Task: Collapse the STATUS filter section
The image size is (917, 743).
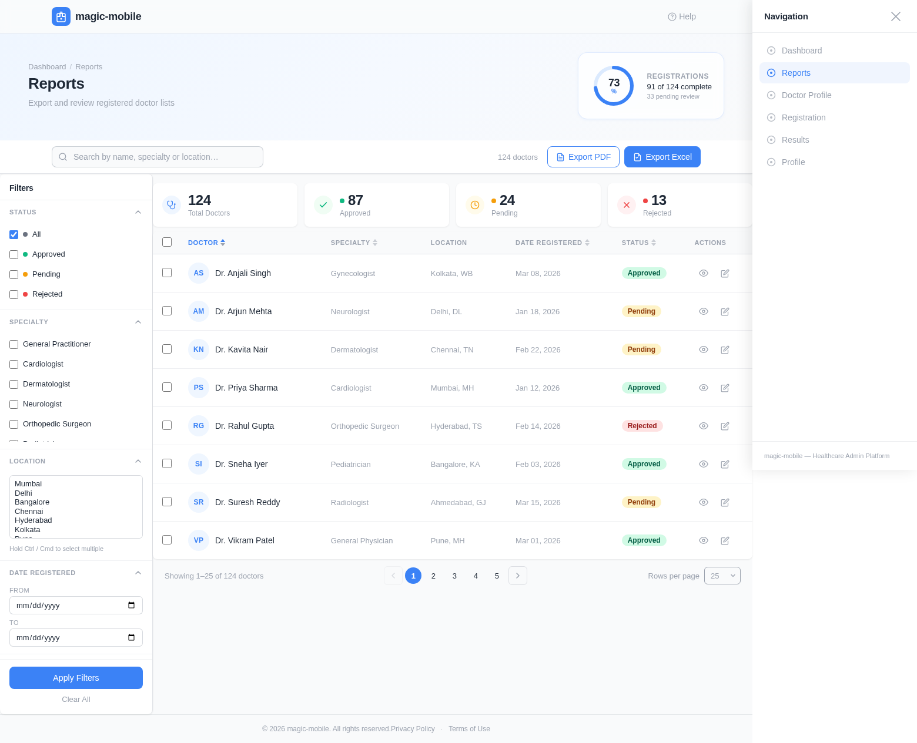Action: pos(138,212)
